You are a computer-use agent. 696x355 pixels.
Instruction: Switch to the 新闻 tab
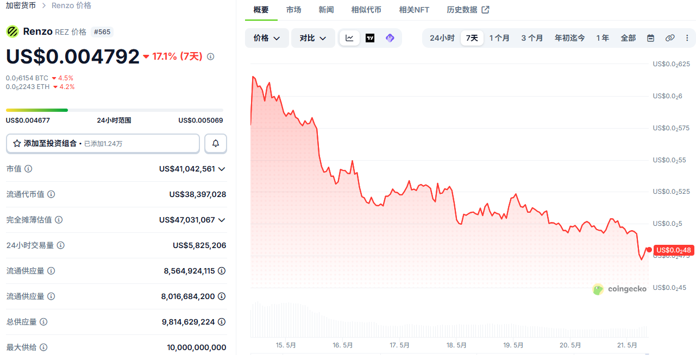[x=327, y=10]
